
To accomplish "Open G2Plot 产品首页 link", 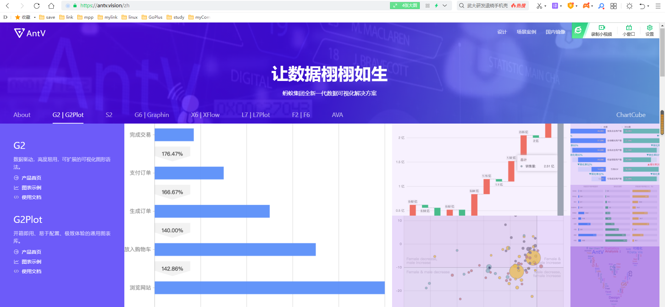I will 28,252.
